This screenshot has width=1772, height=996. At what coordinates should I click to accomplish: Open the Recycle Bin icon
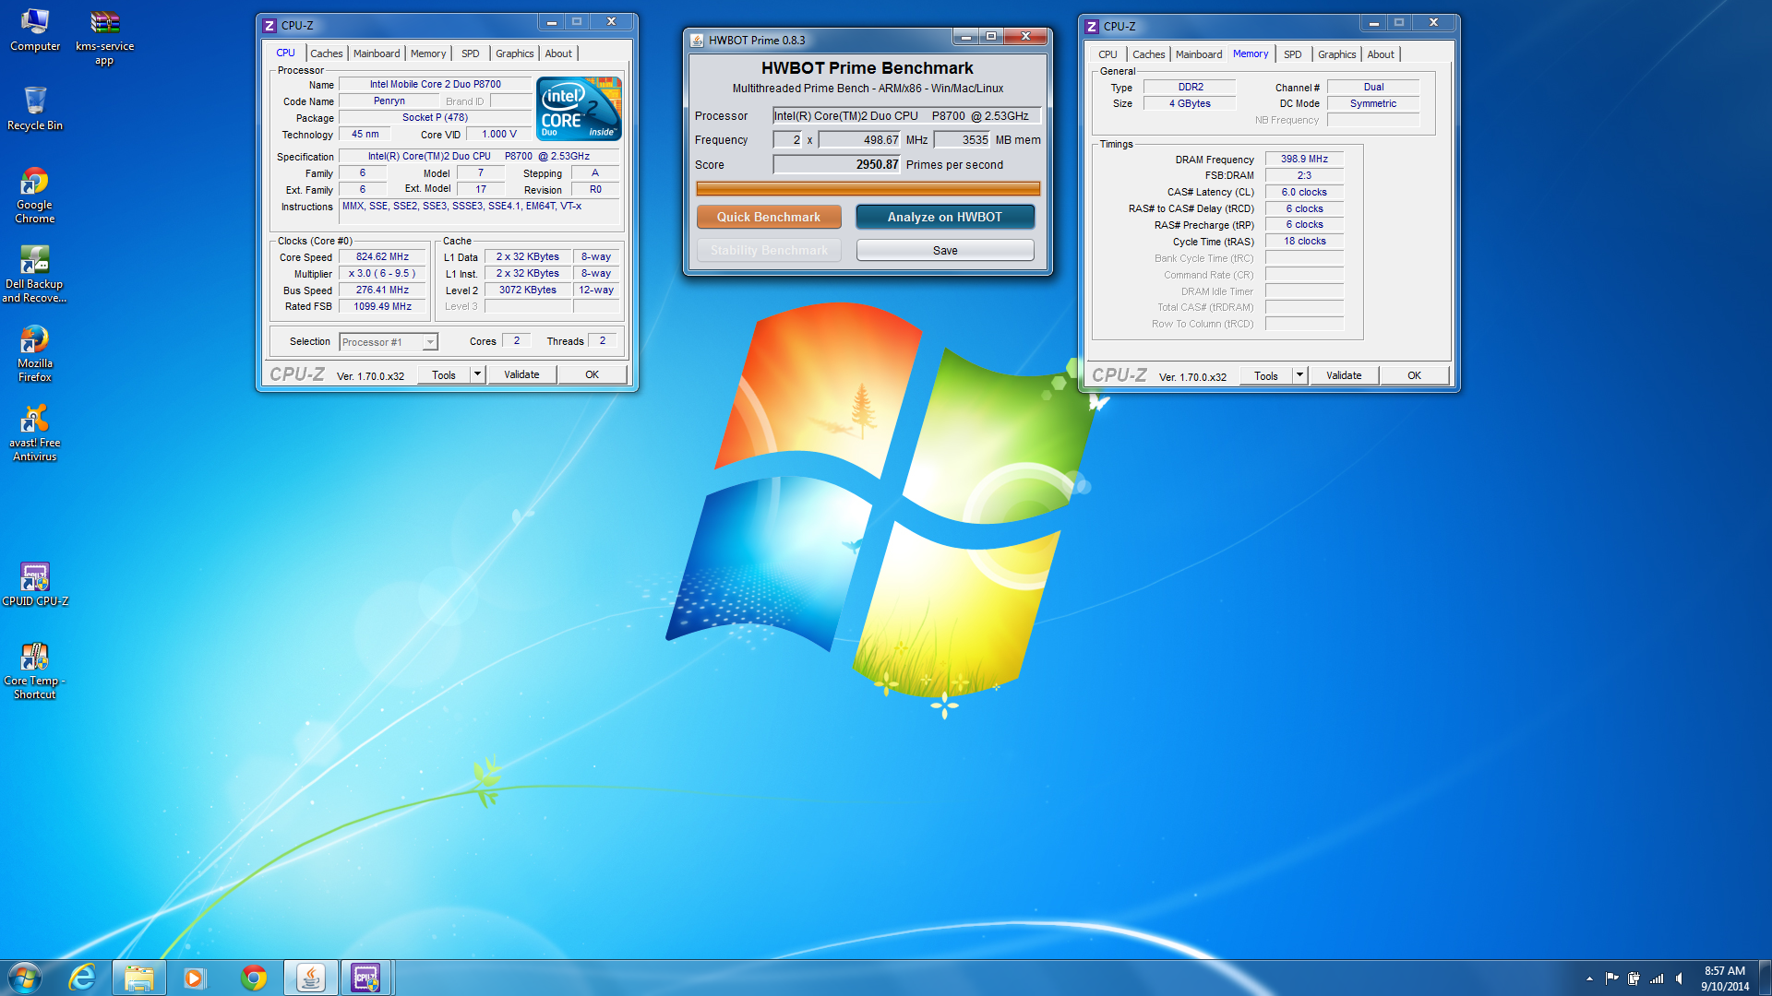(x=35, y=109)
